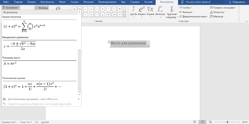This screenshot has width=249, height=124.
Task: Open the equation placeholder options arrow
Action: pyautogui.click(x=148, y=45)
